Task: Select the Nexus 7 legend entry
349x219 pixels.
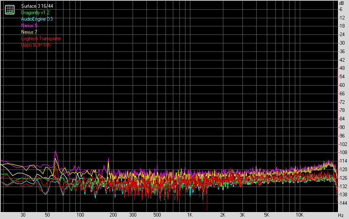Action: pyautogui.click(x=29, y=32)
